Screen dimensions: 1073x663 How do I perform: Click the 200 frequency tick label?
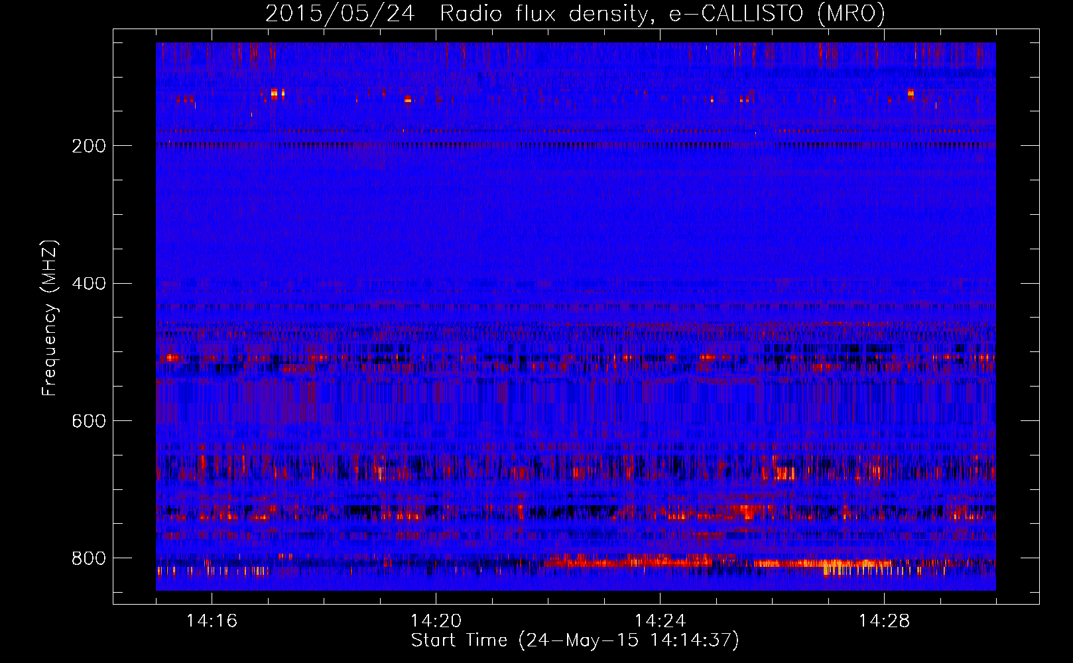(89, 146)
